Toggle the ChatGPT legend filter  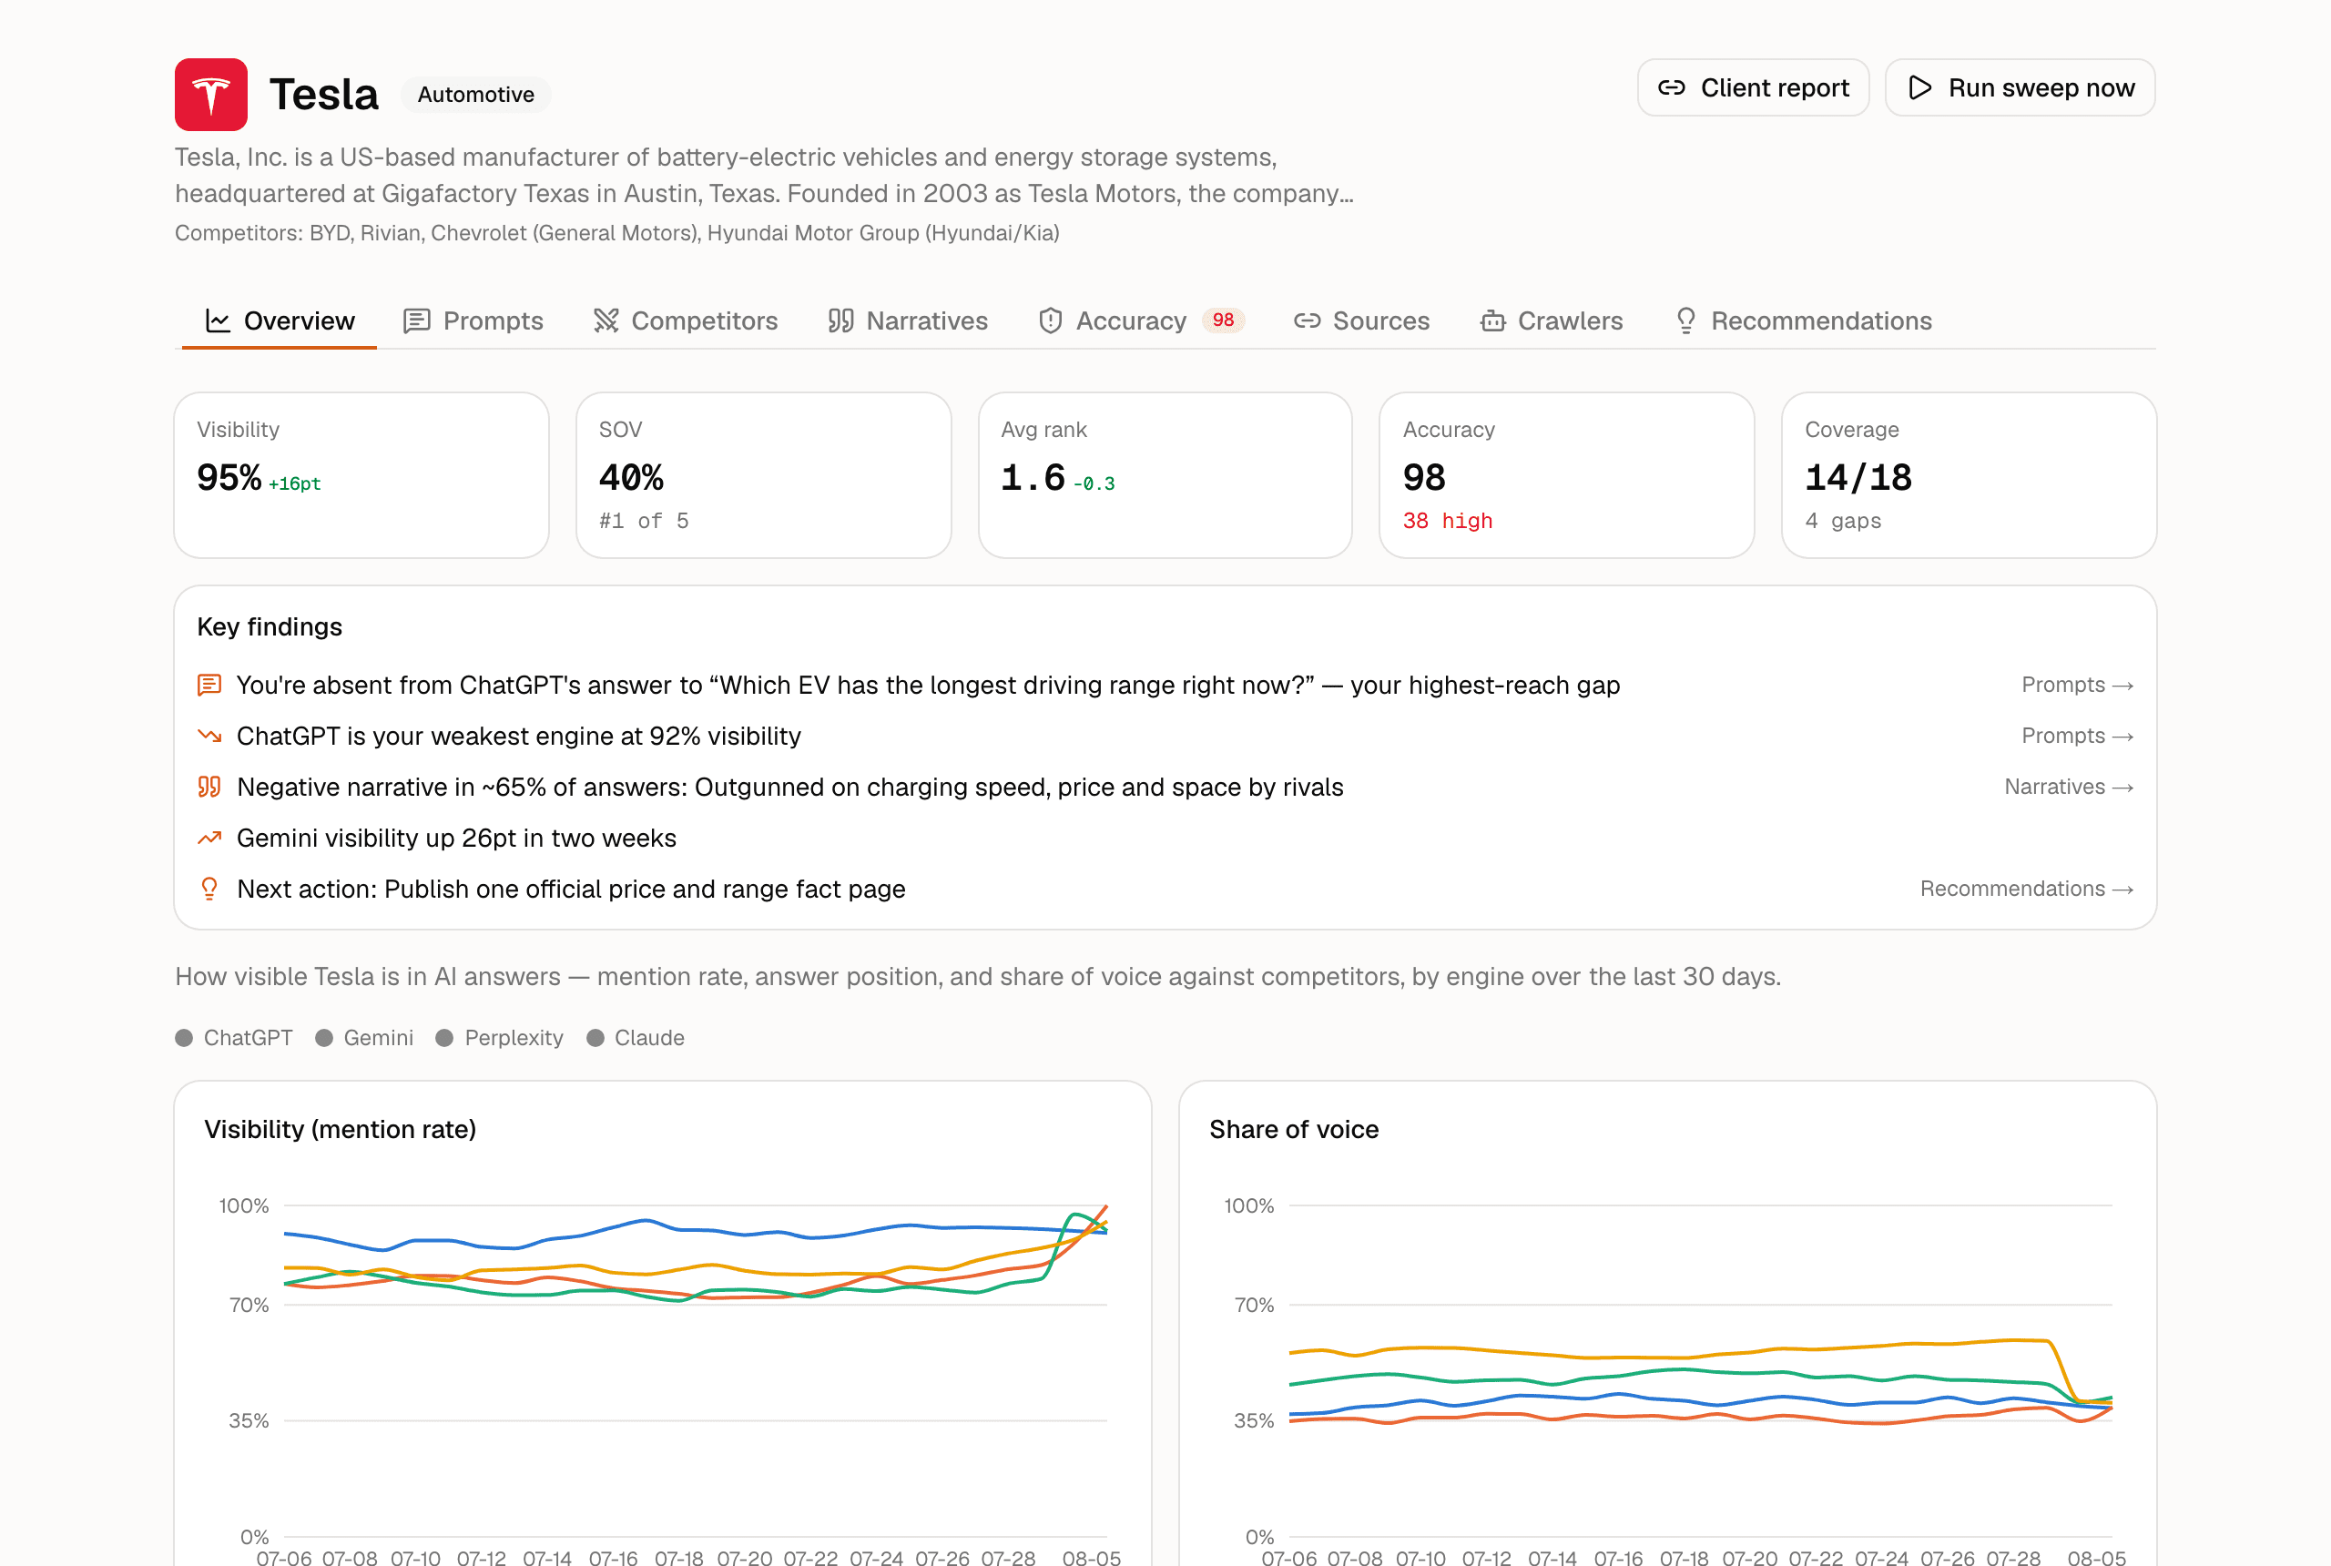coord(234,1038)
